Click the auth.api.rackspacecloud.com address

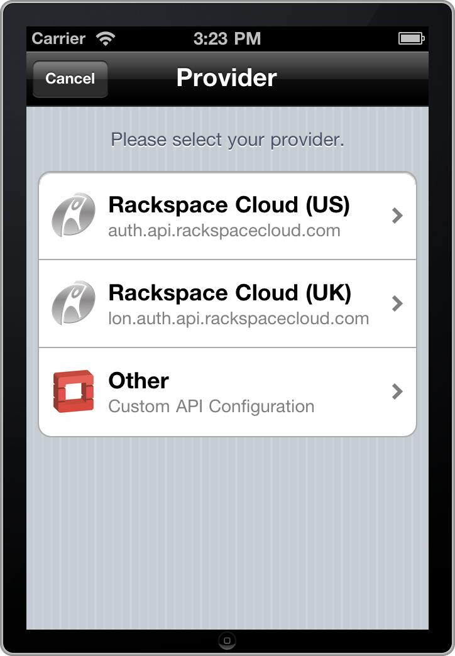(x=224, y=231)
